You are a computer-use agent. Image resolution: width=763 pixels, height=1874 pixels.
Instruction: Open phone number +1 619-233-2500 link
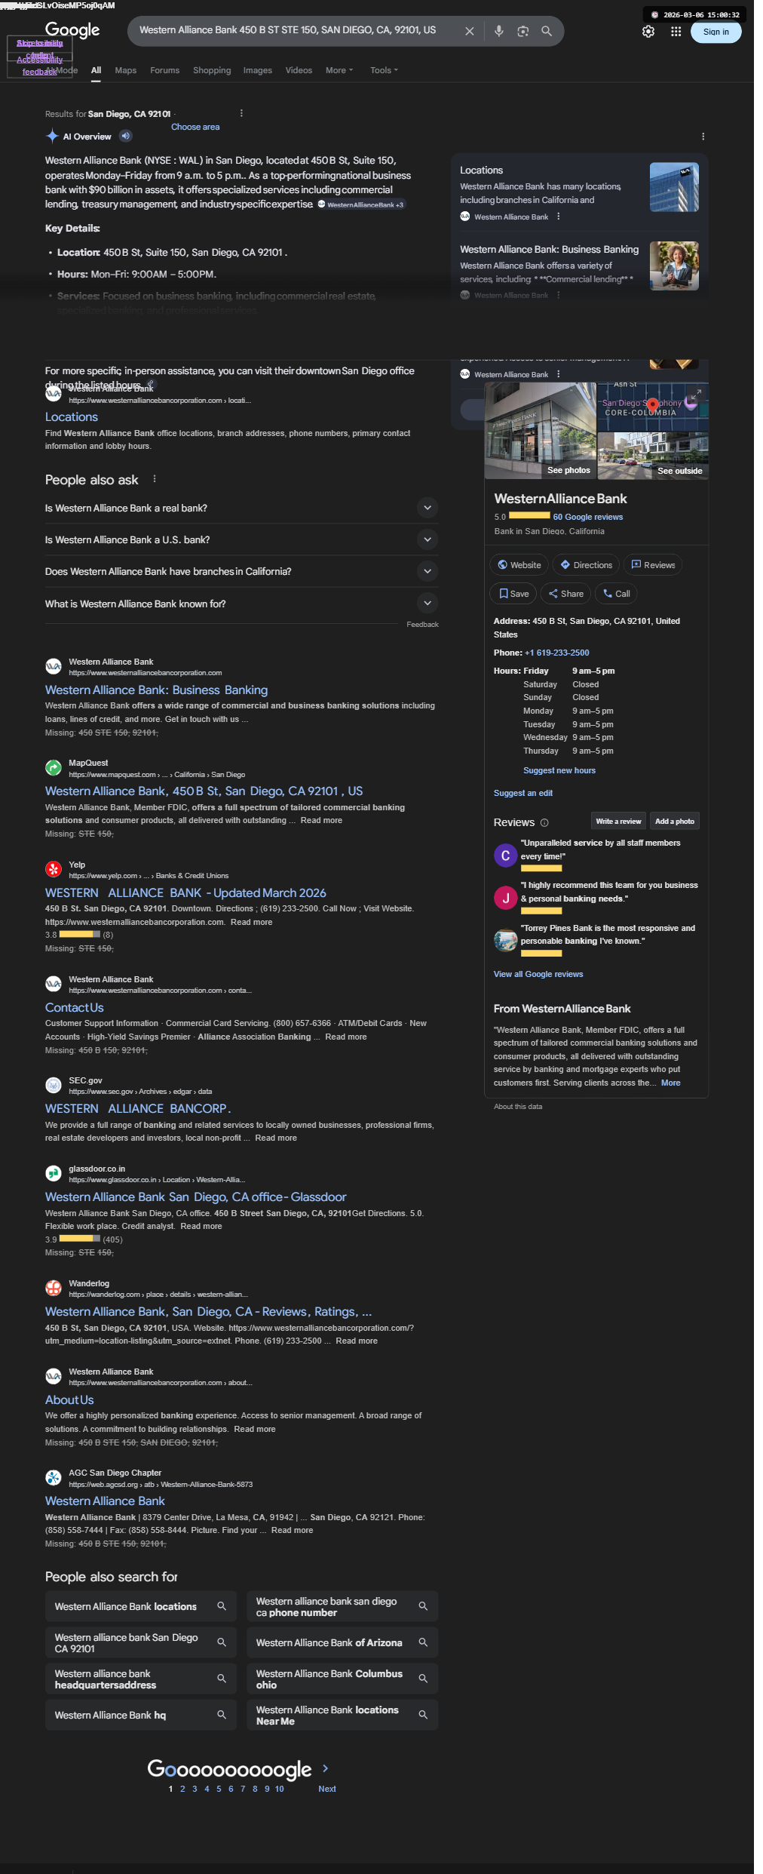tap(557, 653)
